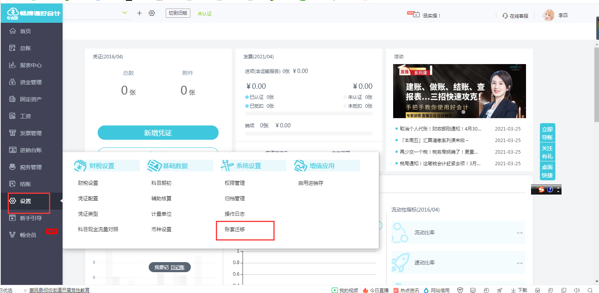Open the 启用进销存 link
Image resolution: width=599 pixels, height=293 pixels.
[x=311, y=183]
